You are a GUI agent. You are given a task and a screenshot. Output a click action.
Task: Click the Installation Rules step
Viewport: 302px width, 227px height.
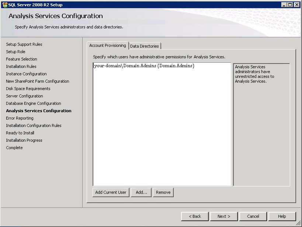pos(21,66)
